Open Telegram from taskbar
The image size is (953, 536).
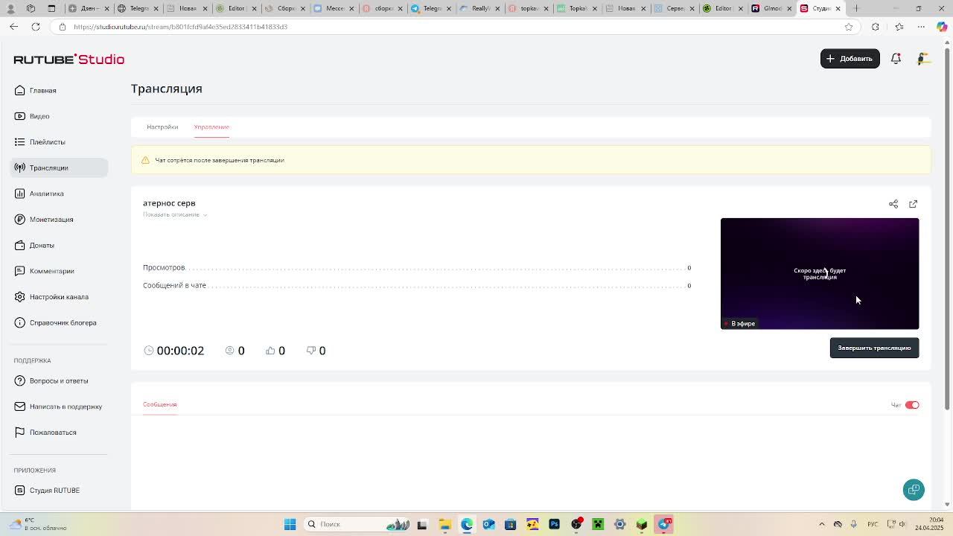click(663, 524)
